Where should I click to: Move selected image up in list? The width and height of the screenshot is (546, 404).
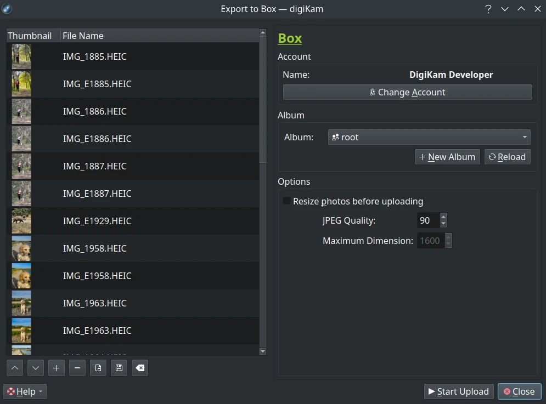pos(15,368)
